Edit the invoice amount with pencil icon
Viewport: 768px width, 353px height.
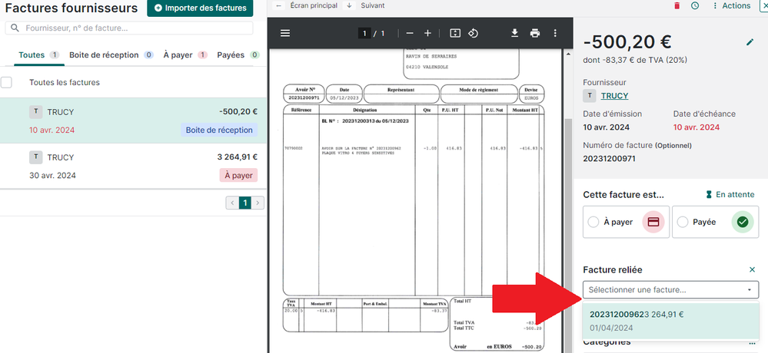(x=750, y=42)
